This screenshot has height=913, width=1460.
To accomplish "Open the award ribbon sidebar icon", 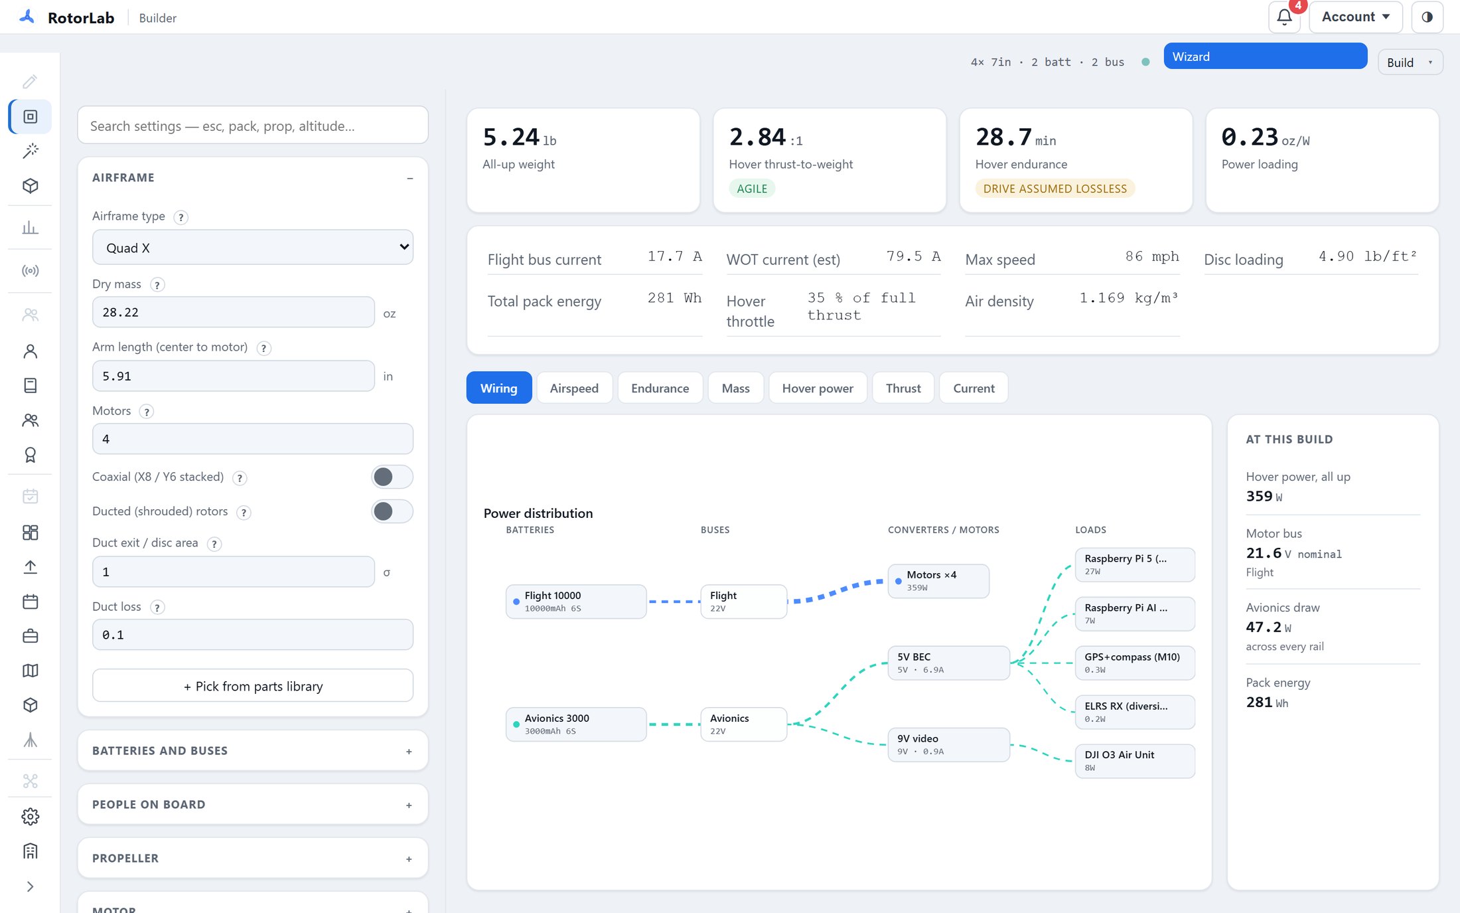I will (30, 455).
